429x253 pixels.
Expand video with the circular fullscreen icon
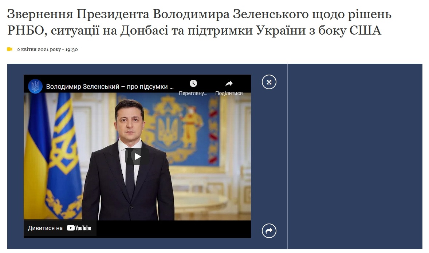pyautogui.click(x=269, y=82)
